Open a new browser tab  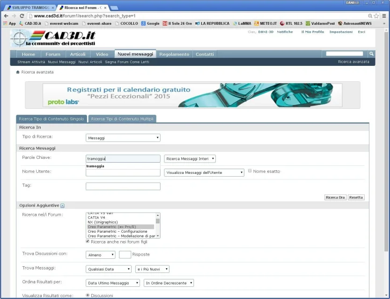coord(114,8)
